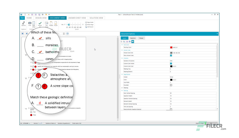The height and width of the screenshot is (138, 239).
Task: Click the Item Vertical Spacing value field
Action: (193, 93)
